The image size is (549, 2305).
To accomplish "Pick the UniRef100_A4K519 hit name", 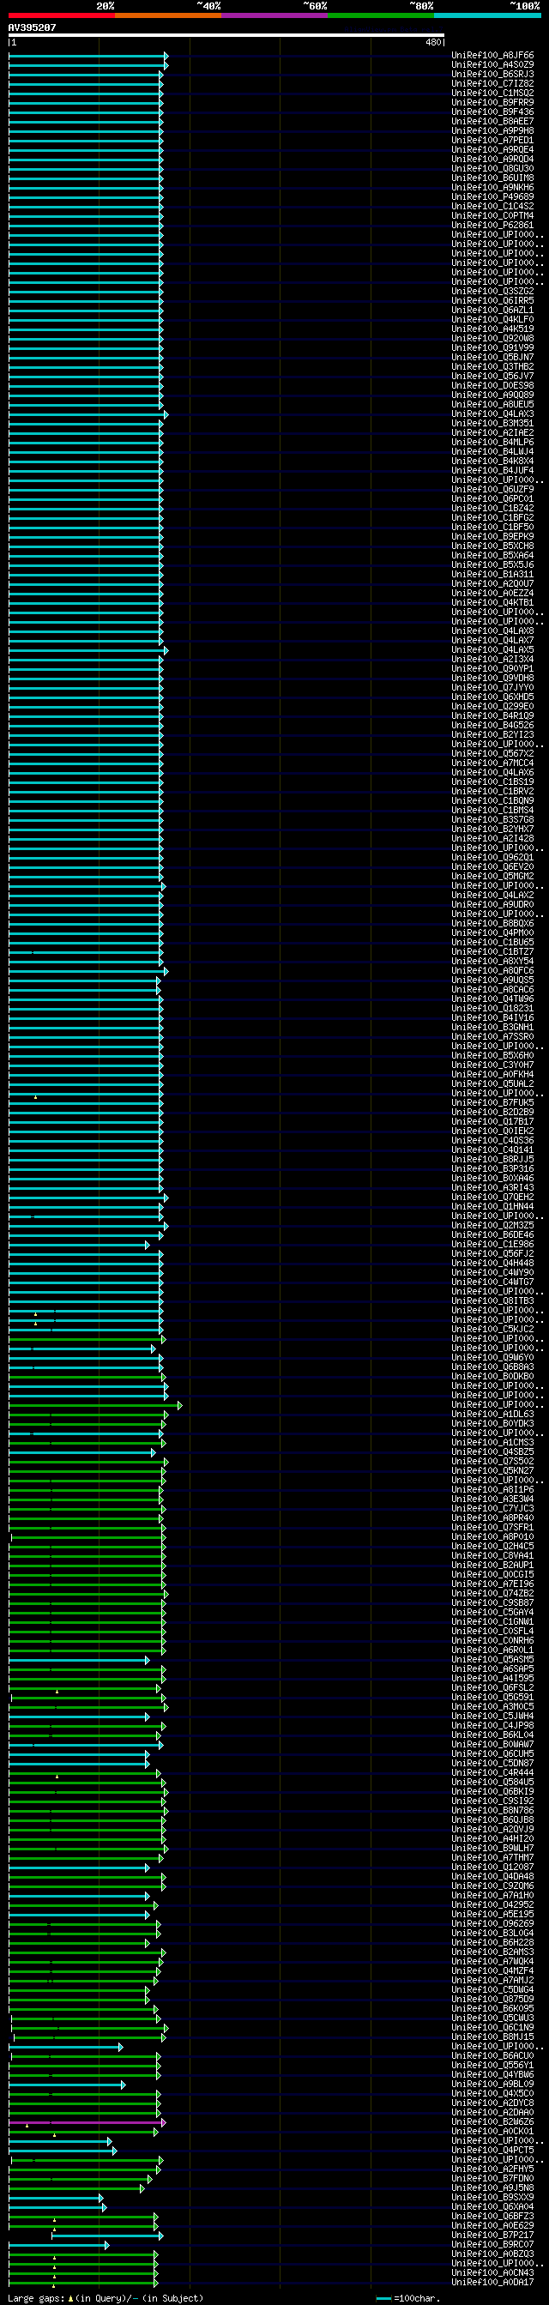I will (492, 329).
